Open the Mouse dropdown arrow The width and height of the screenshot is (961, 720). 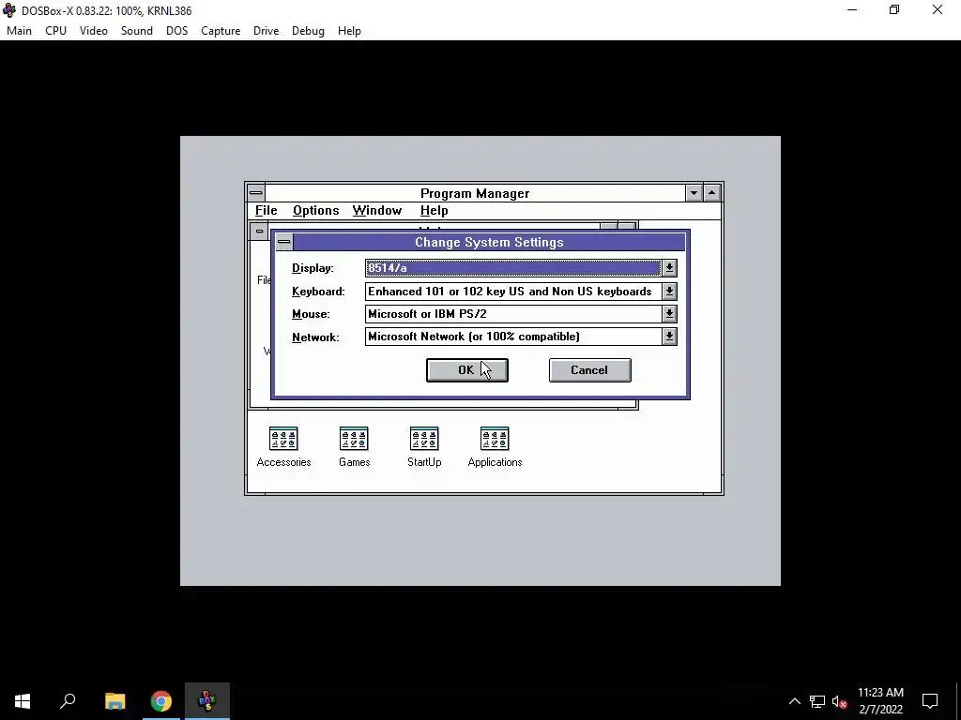tap(669, 314)
